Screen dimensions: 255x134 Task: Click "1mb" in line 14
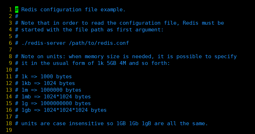[26, 97]
